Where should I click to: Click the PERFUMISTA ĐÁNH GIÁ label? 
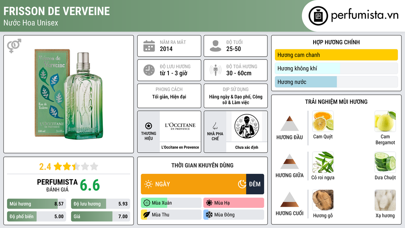tap(57, 185)
